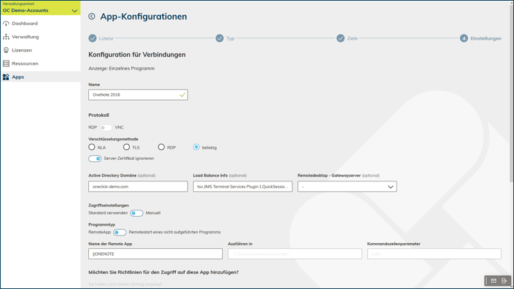Click the Kommandozeilenparameter input field

tap(433, 254)
